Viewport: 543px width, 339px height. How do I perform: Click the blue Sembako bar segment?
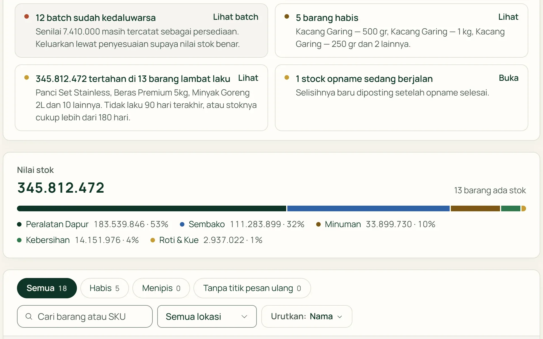point(368,208)
